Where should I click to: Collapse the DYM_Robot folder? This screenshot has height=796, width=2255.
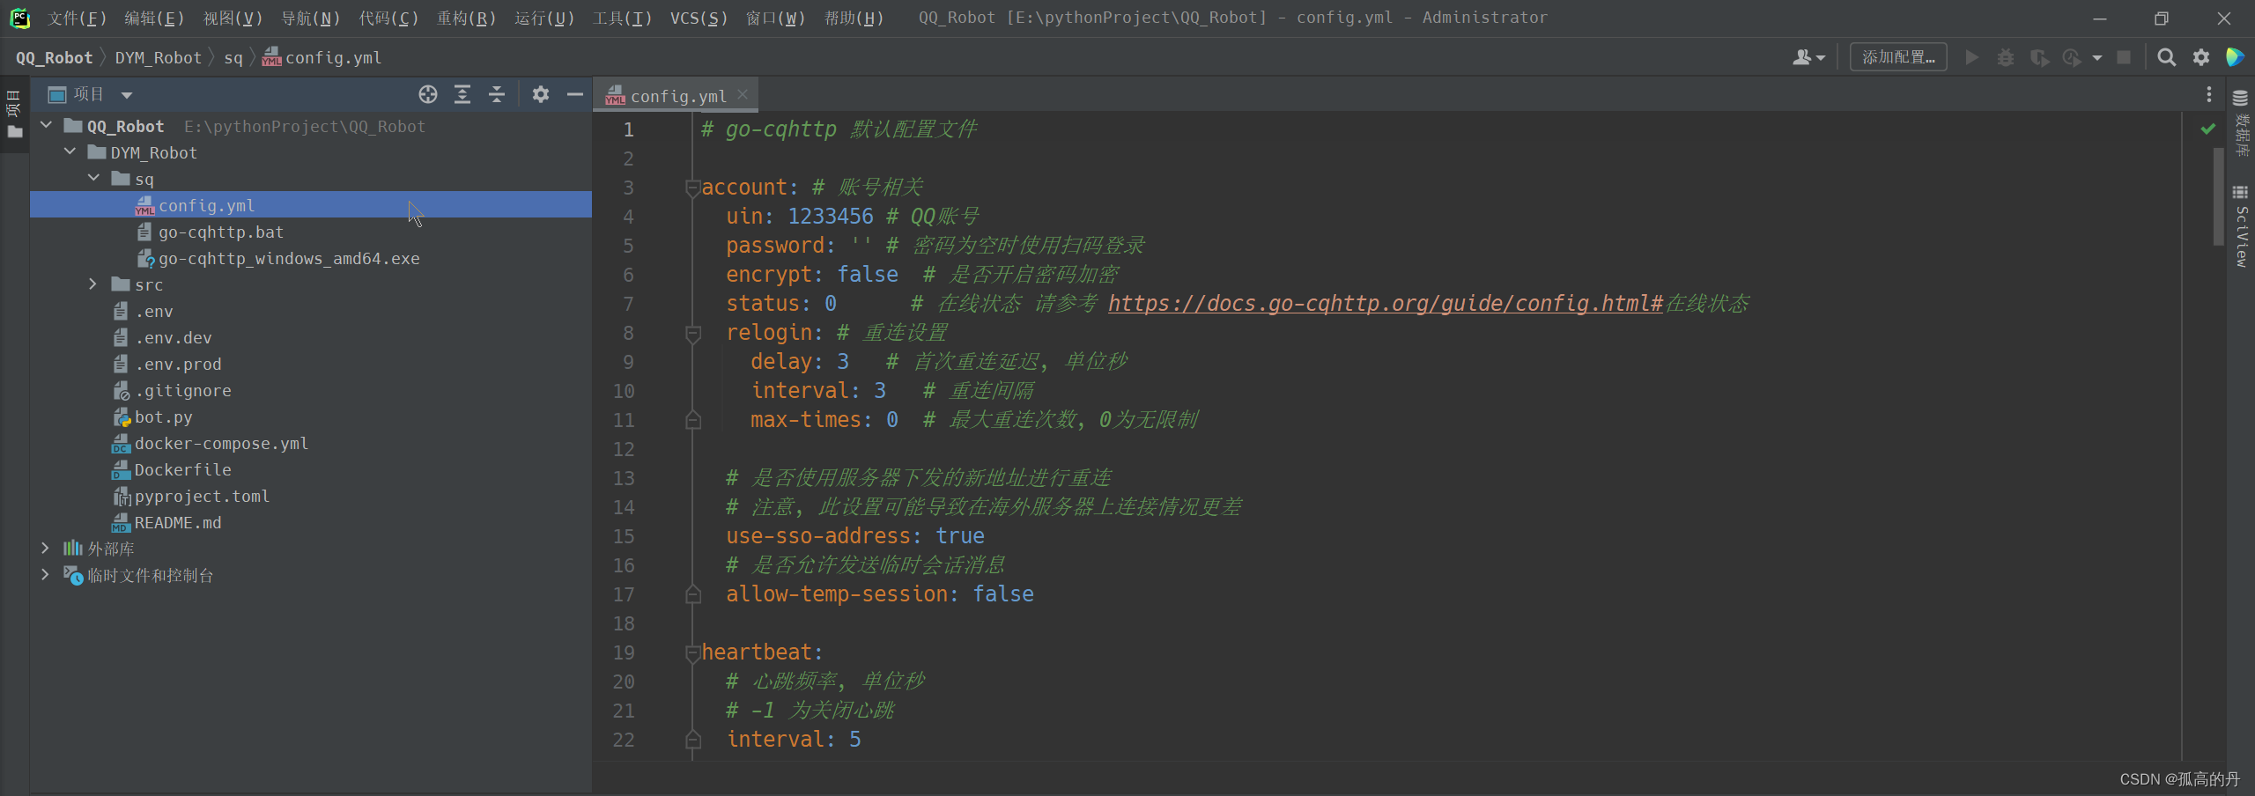pyautogui.click(x=70, y=152)
